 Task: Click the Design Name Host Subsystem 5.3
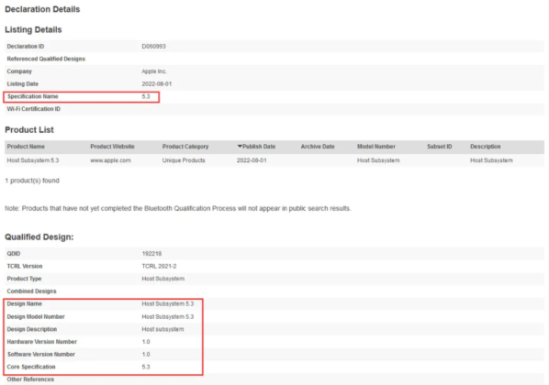click(x=168, y=303)
